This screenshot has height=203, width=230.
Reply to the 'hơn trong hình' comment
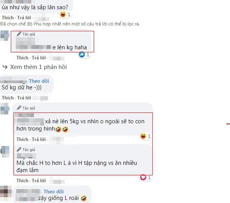(39, 139)
